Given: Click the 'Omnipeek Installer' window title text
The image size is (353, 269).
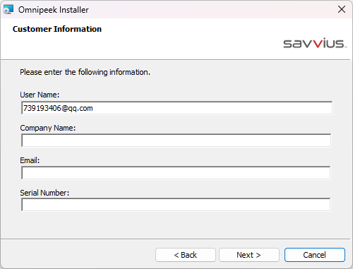Looking at the screenshot, I should (x=54, y=10).
